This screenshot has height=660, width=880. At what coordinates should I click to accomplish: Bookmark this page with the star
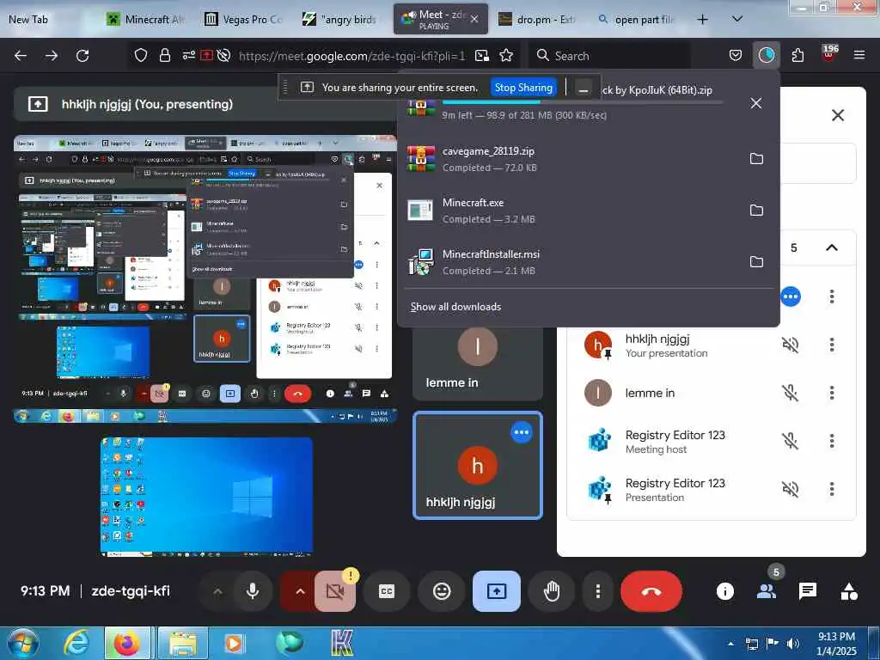coord(506,55)
